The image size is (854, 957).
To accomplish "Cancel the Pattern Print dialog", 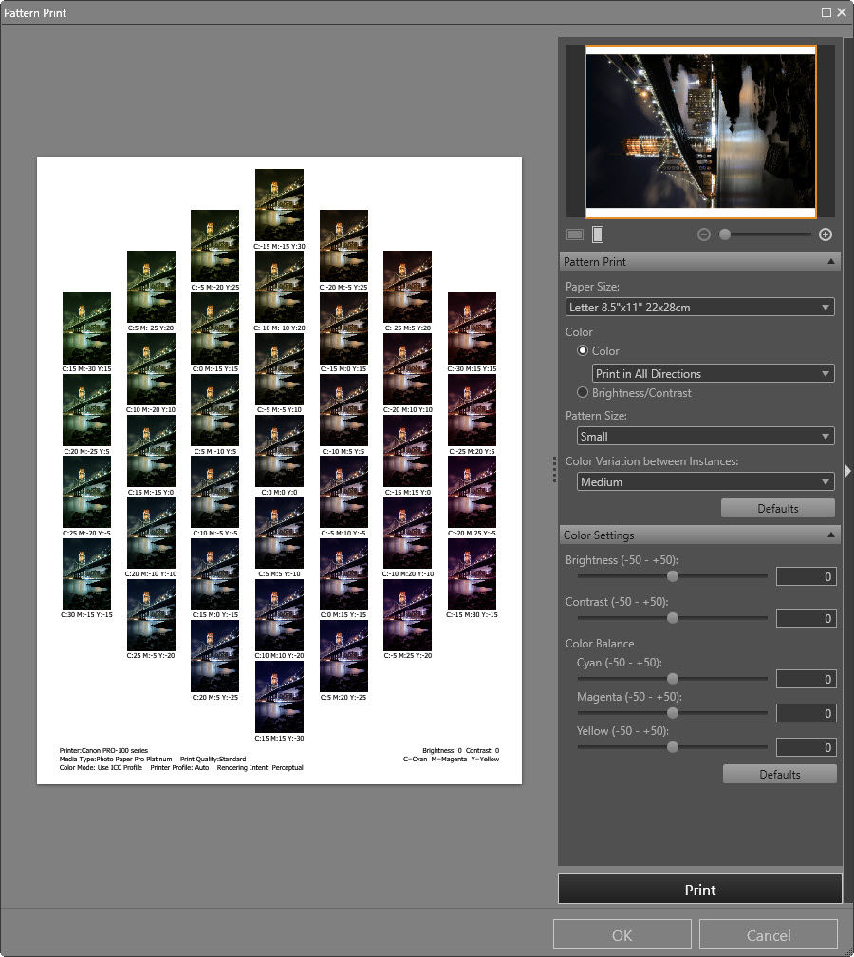I will point(769,934).
